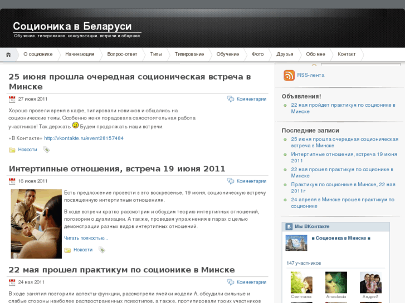The width and height of the screenshot is (405, 303).
Task: Click the search input field above the sidebar
Action: pyautogui.click(x=361, y=64)
